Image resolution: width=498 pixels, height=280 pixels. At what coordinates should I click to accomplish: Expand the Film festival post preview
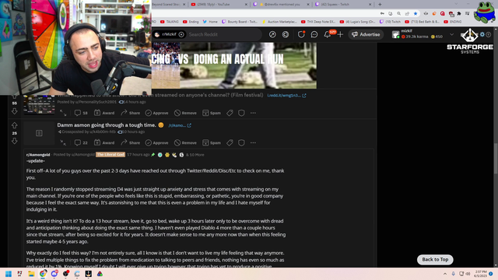[63, 113]
